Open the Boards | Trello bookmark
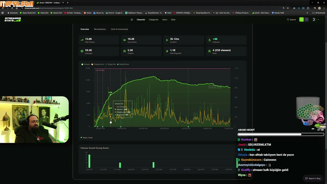 tap(278, 13)
